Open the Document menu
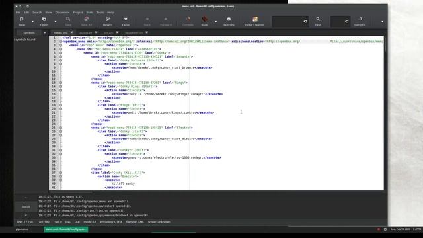The image size is (423, 238). click(x=62, y=13)
